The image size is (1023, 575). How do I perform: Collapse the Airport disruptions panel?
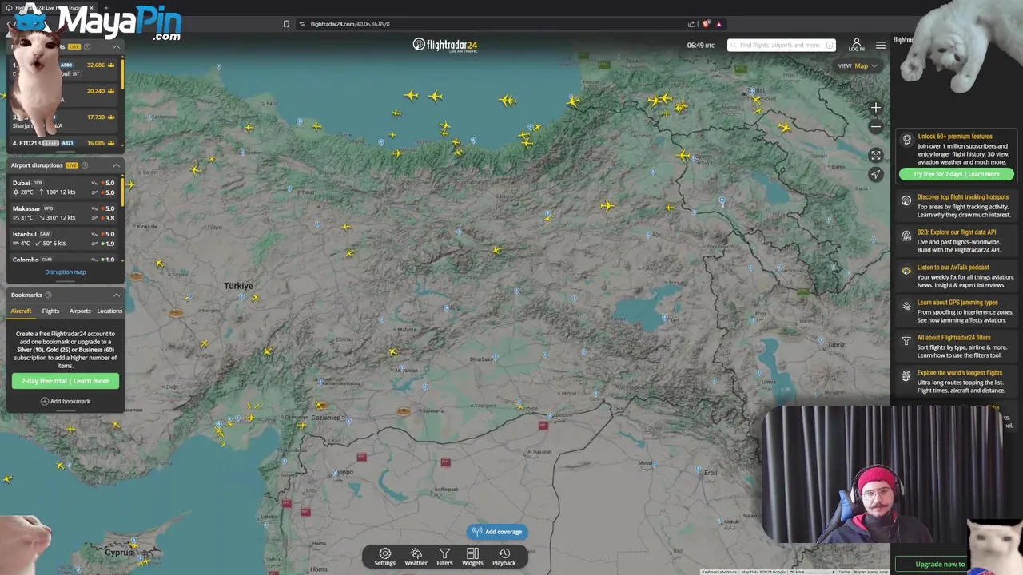[x=116, y=165]
